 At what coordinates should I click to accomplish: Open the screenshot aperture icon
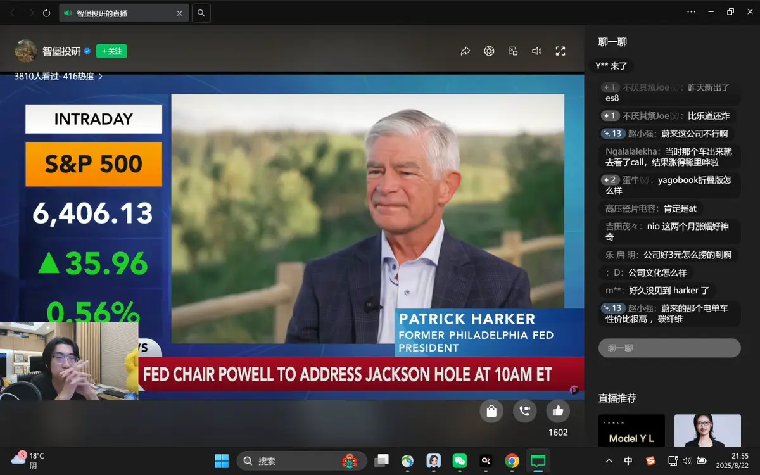point(489,51)
